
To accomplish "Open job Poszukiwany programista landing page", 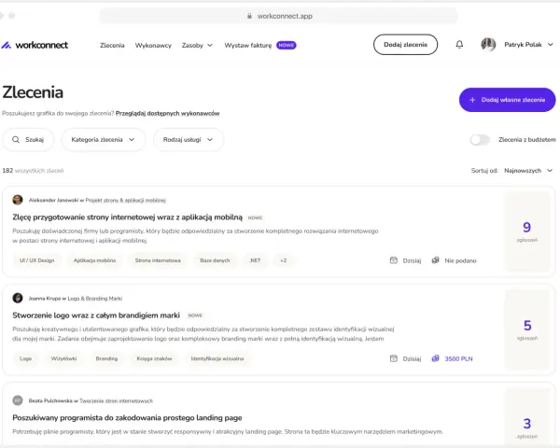I will pos(127,418).
